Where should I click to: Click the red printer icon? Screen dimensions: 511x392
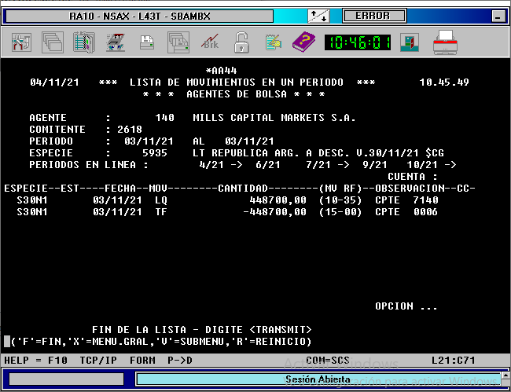pyautogui.click(x=445, y=42)
